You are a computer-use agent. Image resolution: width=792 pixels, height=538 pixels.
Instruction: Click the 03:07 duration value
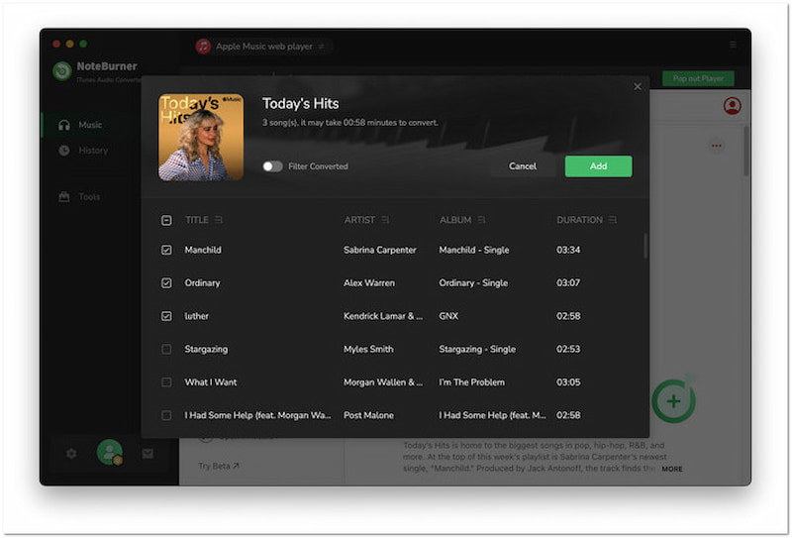click(568, 283)
